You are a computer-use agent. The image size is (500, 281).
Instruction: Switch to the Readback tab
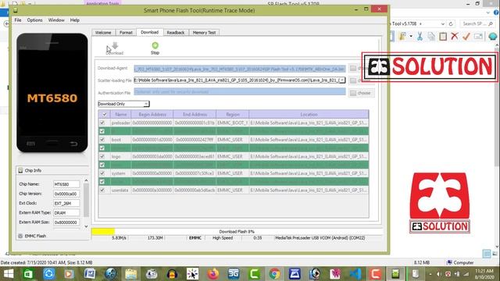pyautogui.click(x=176, y=33)
